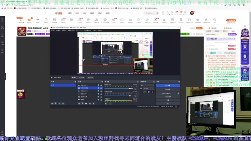
Task: Move the selected source down
Action: pos(93,103)
